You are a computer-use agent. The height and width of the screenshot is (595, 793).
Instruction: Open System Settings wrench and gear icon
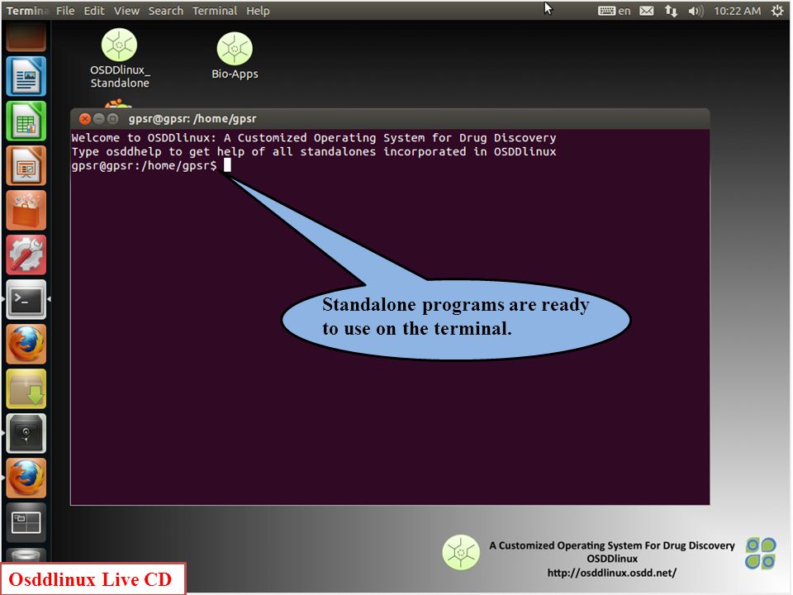click(x=26, y=255)
